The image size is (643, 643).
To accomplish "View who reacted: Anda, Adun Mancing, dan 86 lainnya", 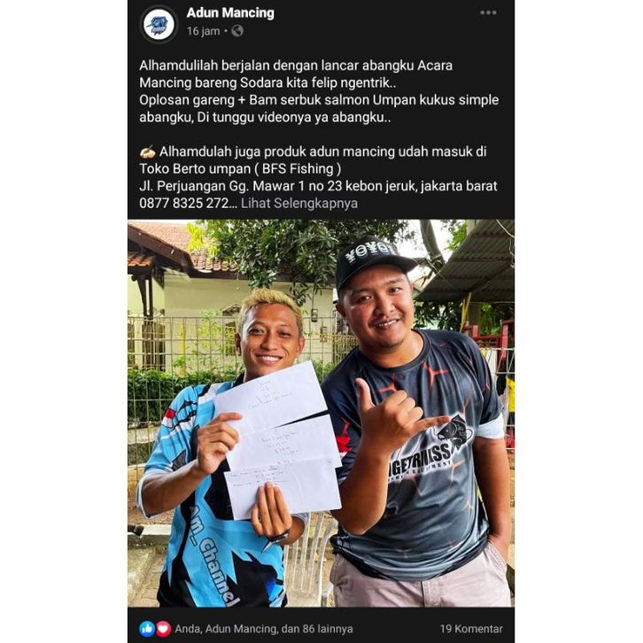I will tap(264, 629).
